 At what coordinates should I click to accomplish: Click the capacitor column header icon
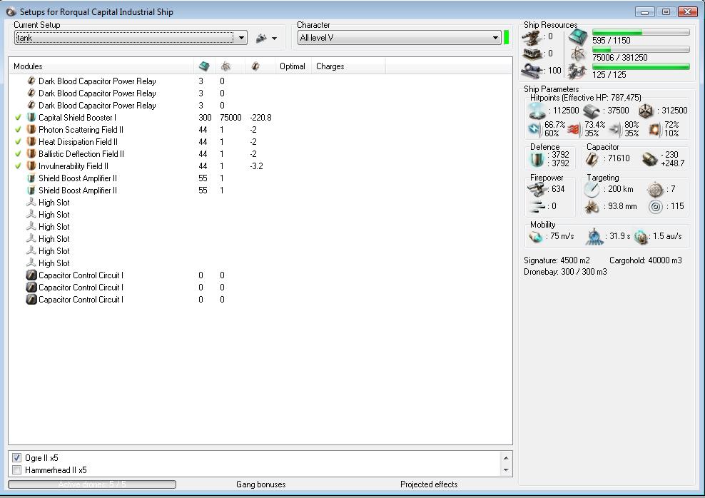click(x=255, y=66)
